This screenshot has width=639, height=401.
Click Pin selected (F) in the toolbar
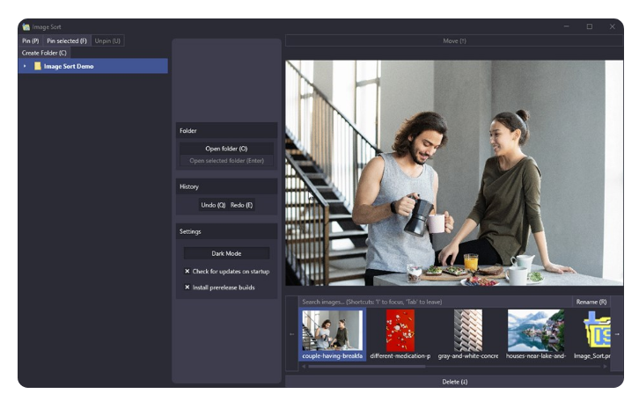coord(67,40)
